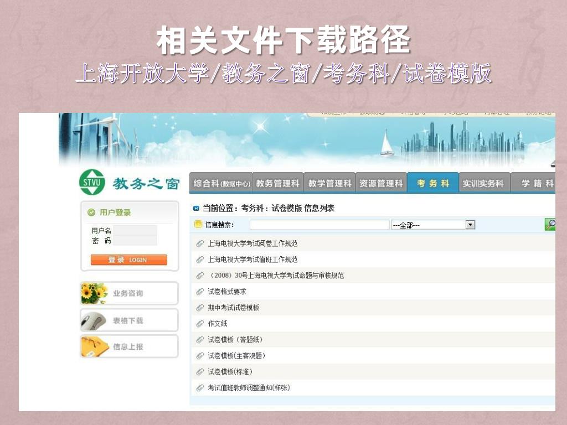Screen dimensions: 567x425
Task: Click paperclip icon beside 试卷模板(标准)
Action: point(200,372)
